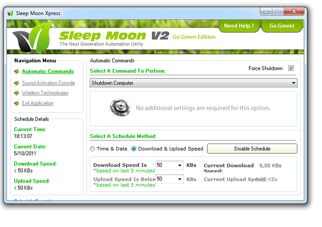Close the Sleep Moon Xpress window
Image resolution: width=322 pixels, height=227 pixels.
pos(294,11)
